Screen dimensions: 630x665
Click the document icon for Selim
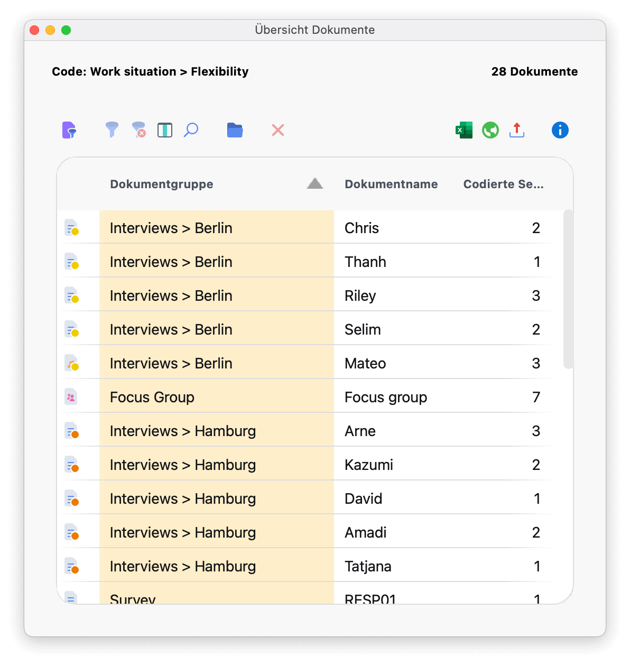click(72, 329)
